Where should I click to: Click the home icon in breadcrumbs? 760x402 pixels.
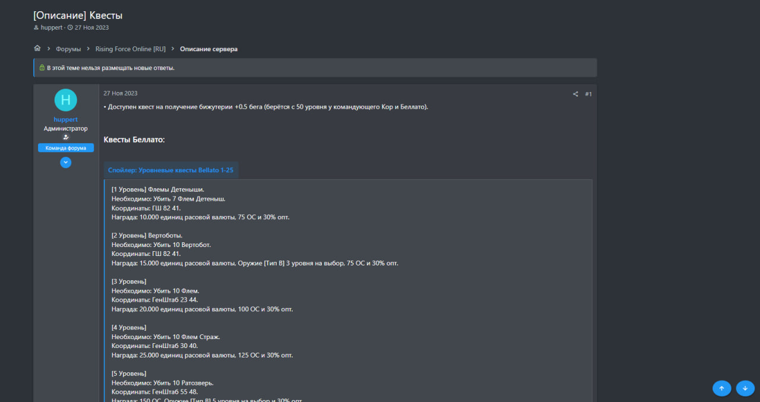tap(37, 49)
